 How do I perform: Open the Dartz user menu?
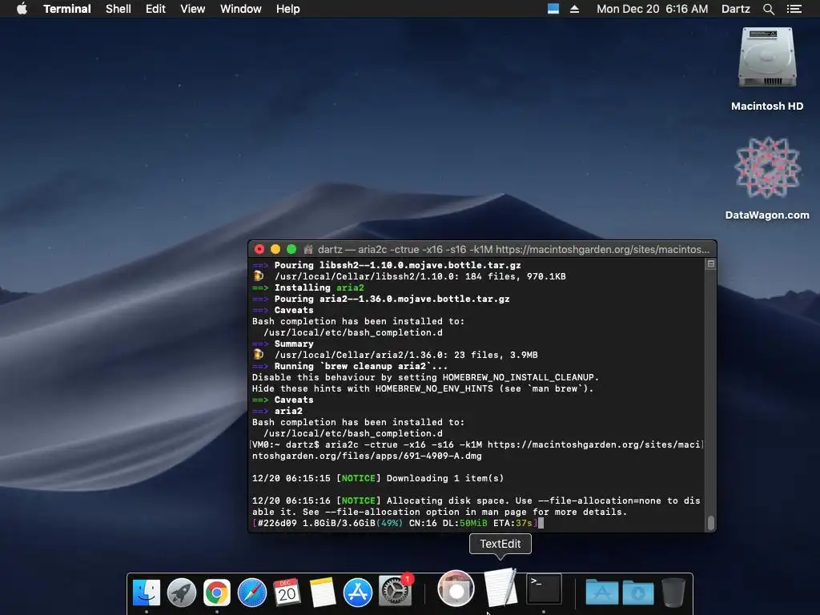point(735,9)
